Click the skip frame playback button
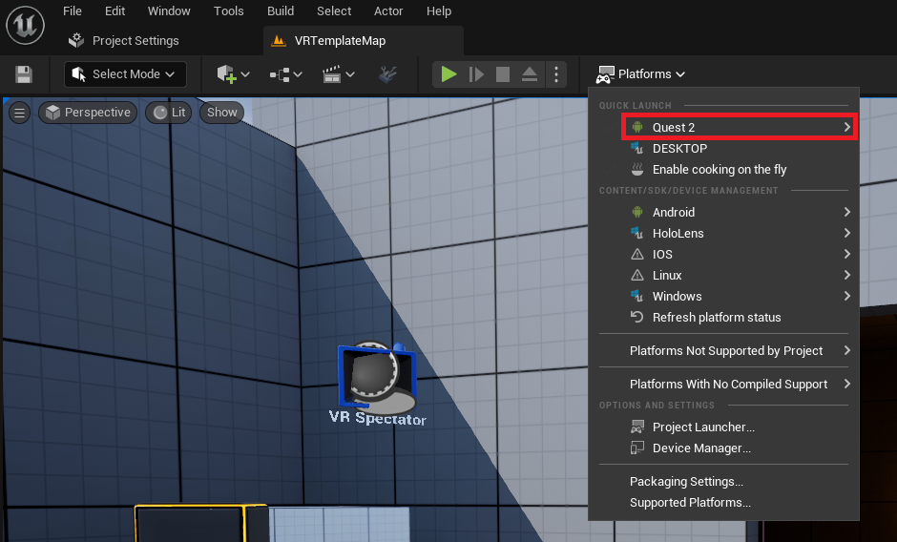 coord(476,74)
